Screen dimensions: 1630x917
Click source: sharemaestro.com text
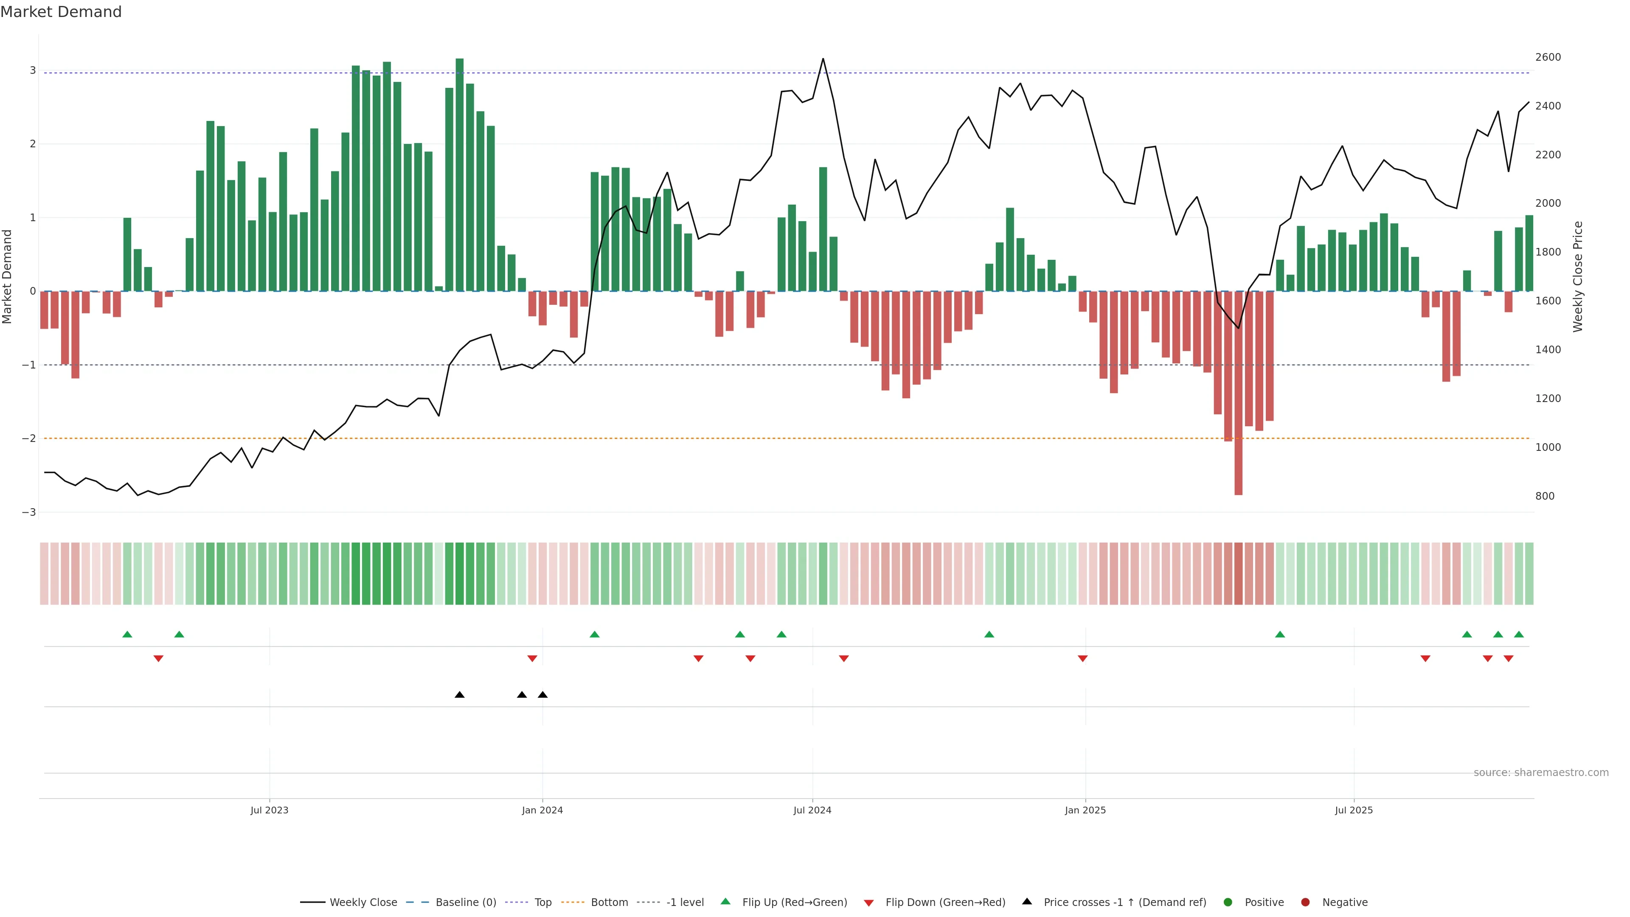pos(1541,773)
